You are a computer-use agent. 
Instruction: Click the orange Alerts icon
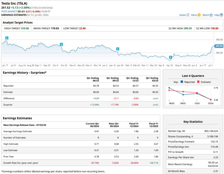click(x=199, y=15)
